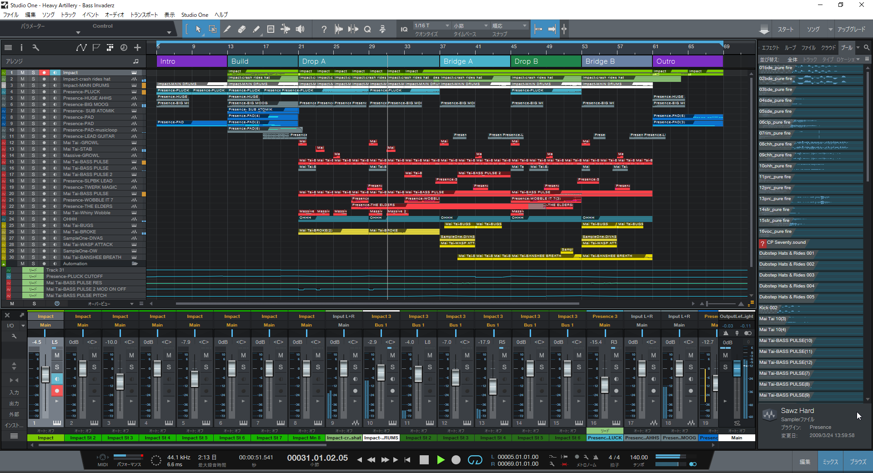Viewport: 873px width, 473px height.
Task: Open the question mark help tool
Action: click(x=324, y=29)
